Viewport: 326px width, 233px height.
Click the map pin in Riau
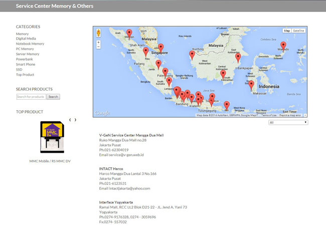[146, 52]
